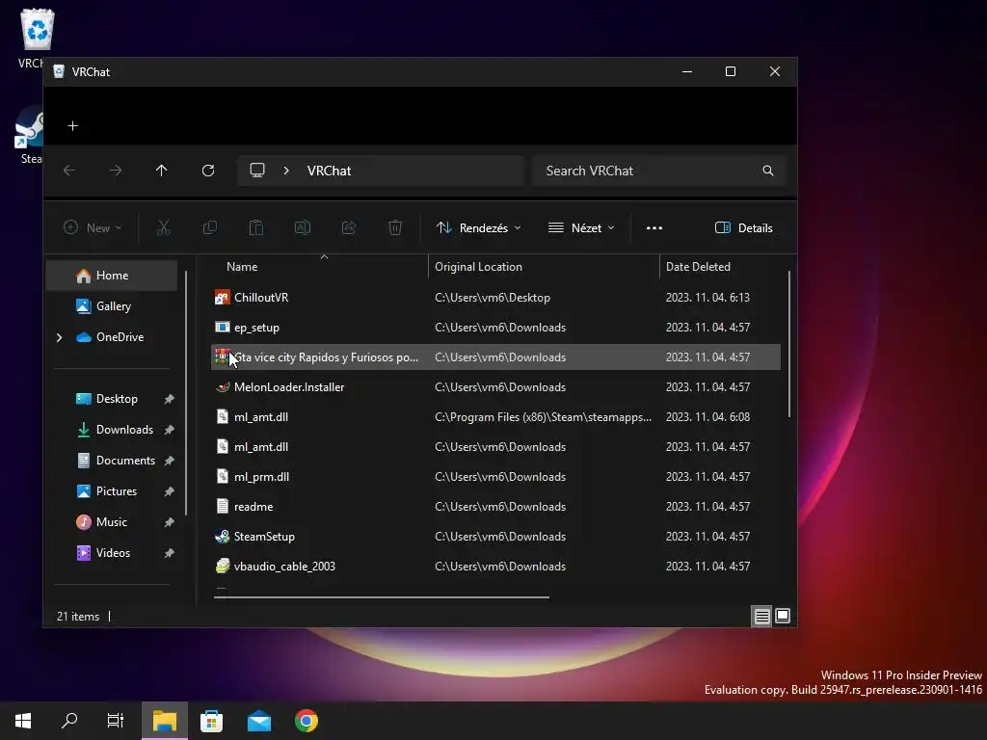Unpin Downloads via its pin icon

coord(169,430)
